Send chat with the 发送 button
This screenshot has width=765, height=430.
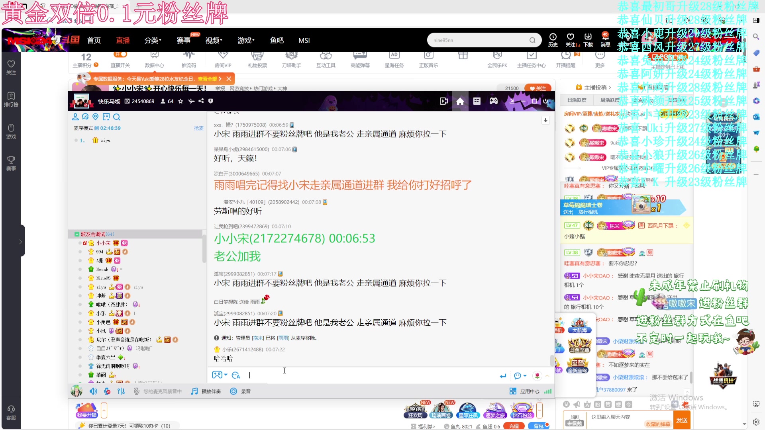682,420
